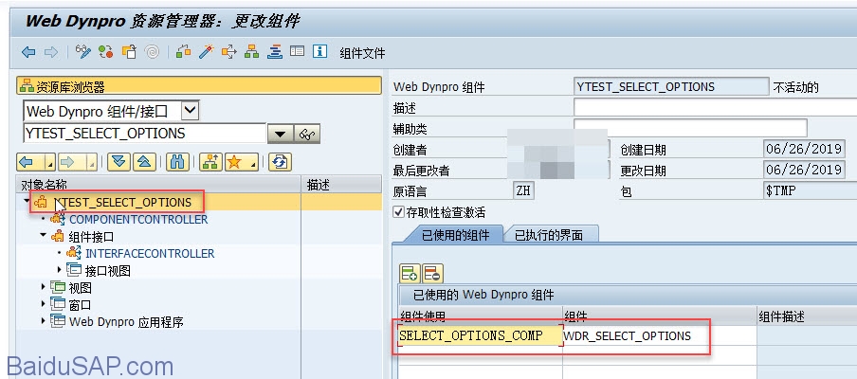Click the Display/Change pencil-glasses toolbar icon
Screen dimensions: 857x379
coord(82,52)
